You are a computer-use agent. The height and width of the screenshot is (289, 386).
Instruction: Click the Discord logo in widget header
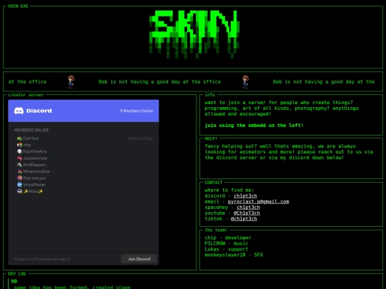(x=33, y=111)
